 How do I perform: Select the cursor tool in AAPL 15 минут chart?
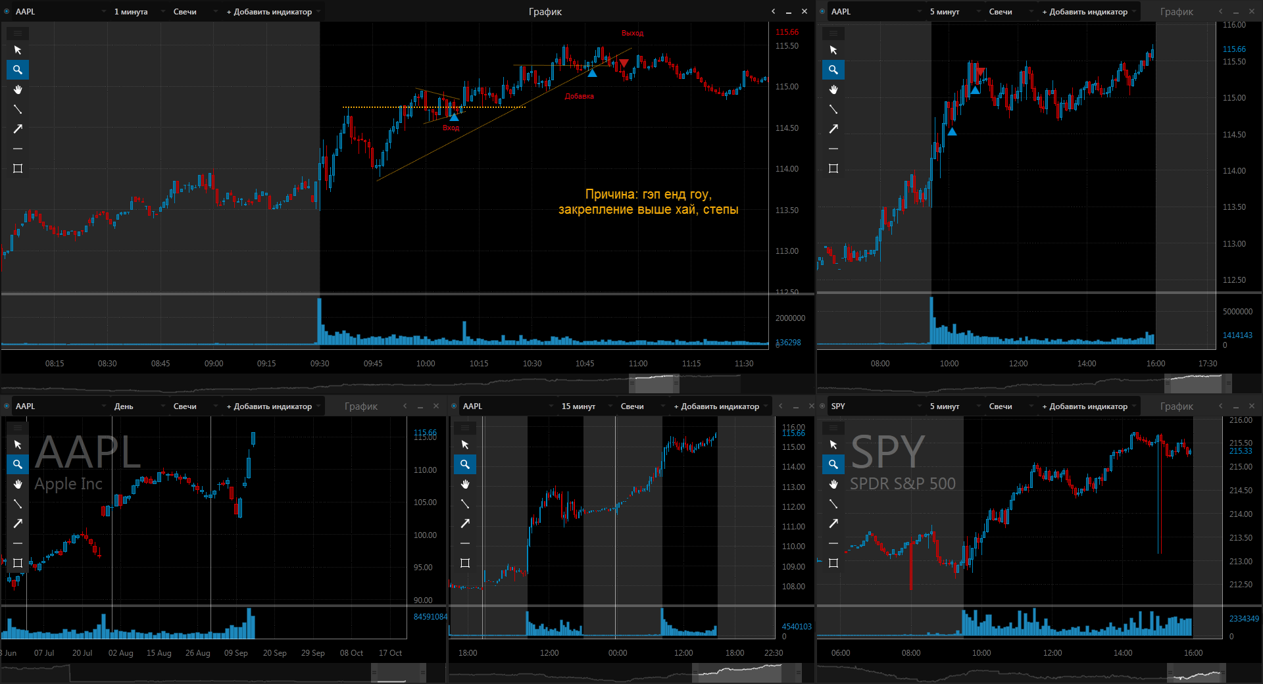[465, 445]
